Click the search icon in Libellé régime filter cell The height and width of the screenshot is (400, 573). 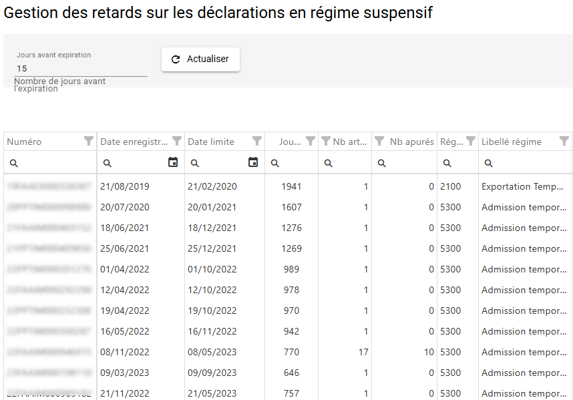488,162
